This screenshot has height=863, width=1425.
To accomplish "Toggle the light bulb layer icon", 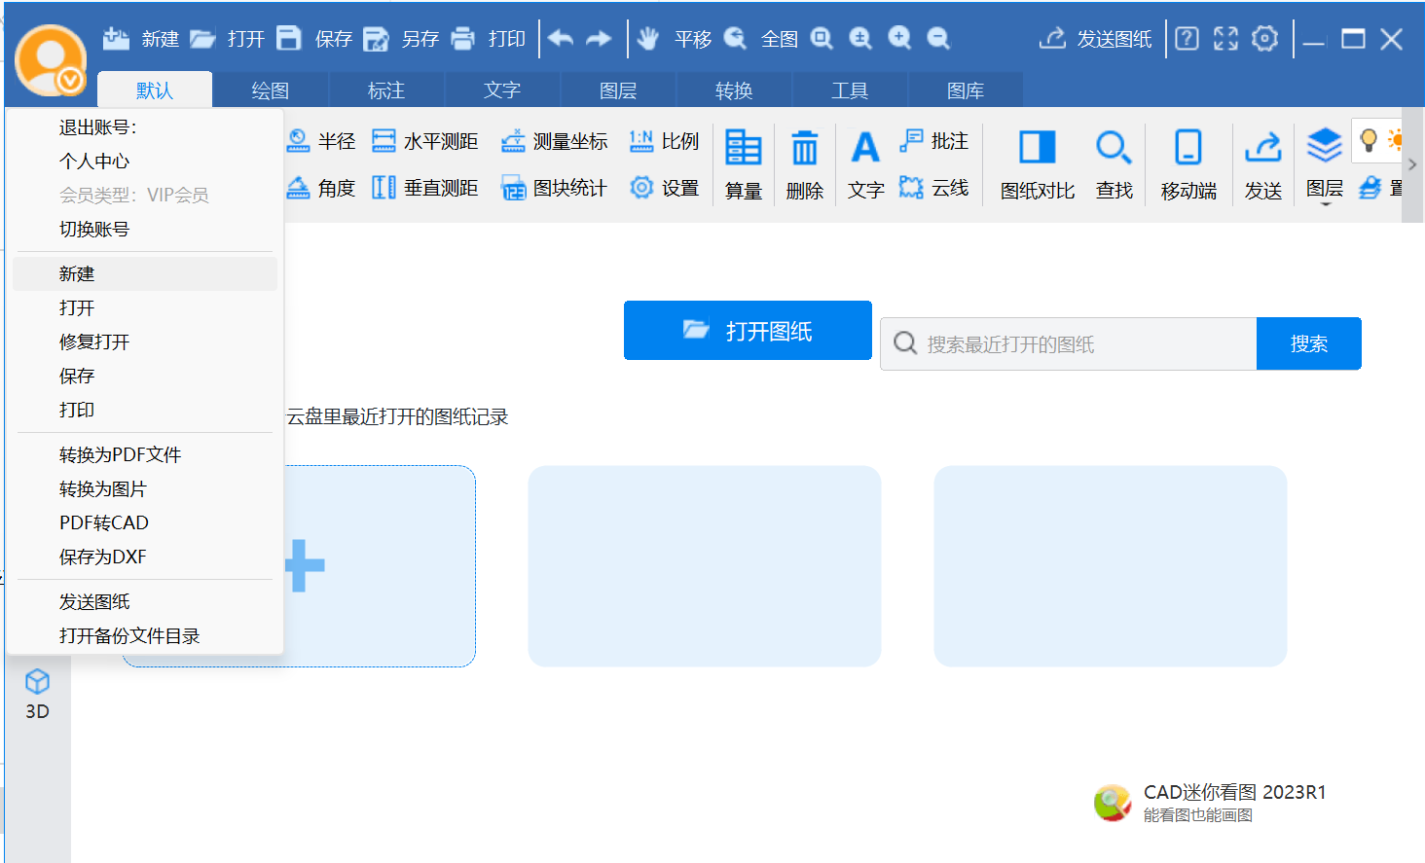I will click(1369, 140).
